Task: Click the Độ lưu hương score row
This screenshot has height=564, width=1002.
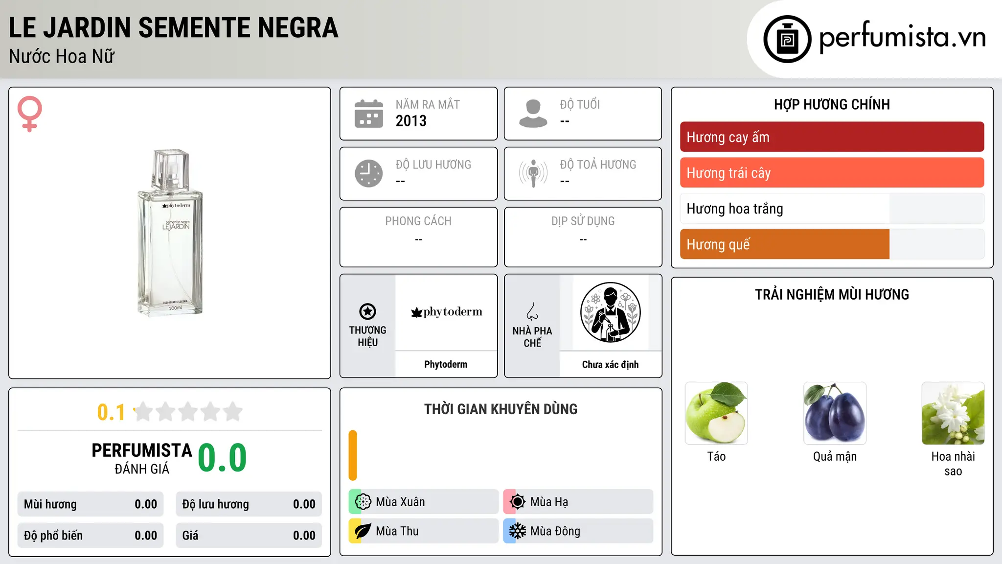Action: pyautogui.click(x=249, y=504)
